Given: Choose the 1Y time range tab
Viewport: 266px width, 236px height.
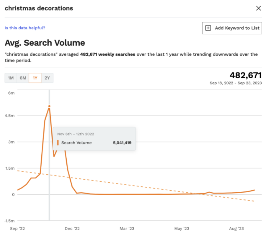Looking at the screenshot, I should (35, 78).
